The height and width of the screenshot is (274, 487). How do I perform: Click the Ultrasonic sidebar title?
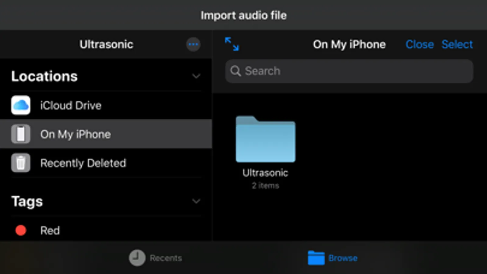(x=106, y=44)
